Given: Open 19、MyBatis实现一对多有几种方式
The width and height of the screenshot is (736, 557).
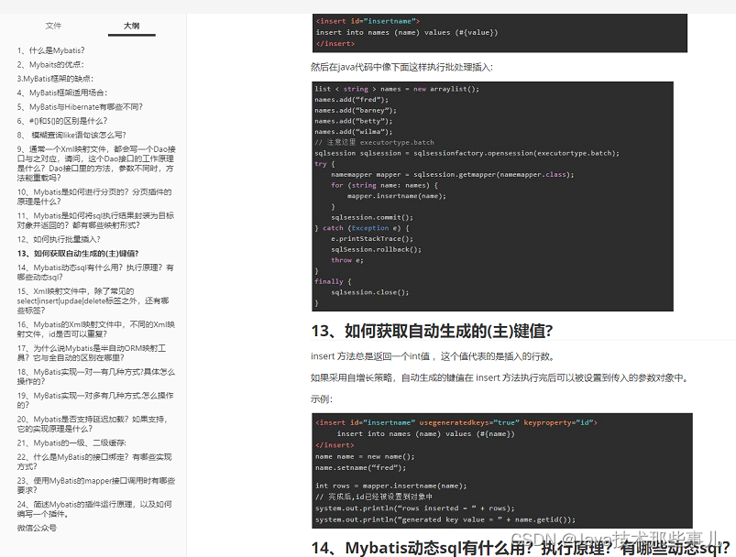Looking at the screenshot, I should [x=95, y=400].
